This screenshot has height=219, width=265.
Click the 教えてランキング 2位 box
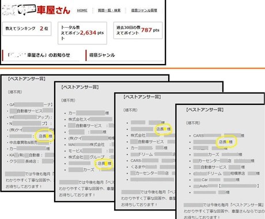[26, 29]
